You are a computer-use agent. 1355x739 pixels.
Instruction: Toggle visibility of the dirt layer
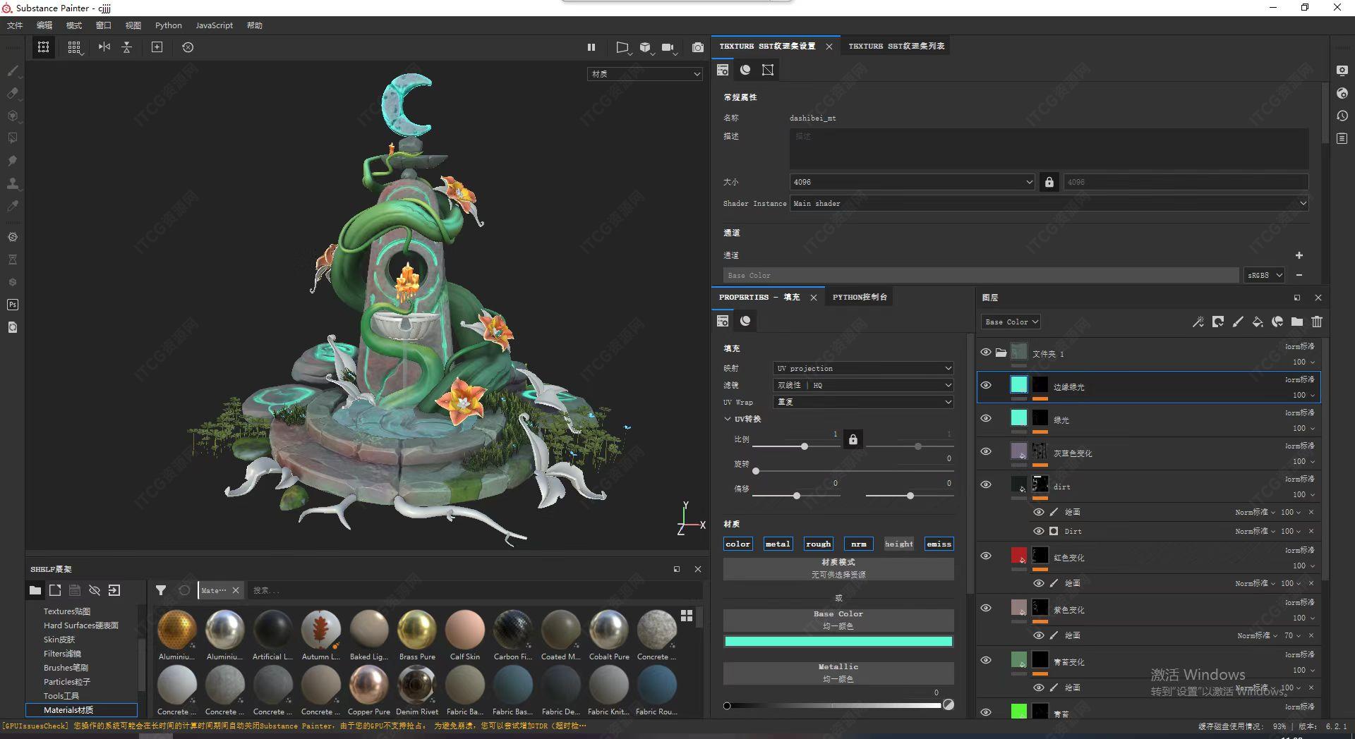tap(986, 484)
